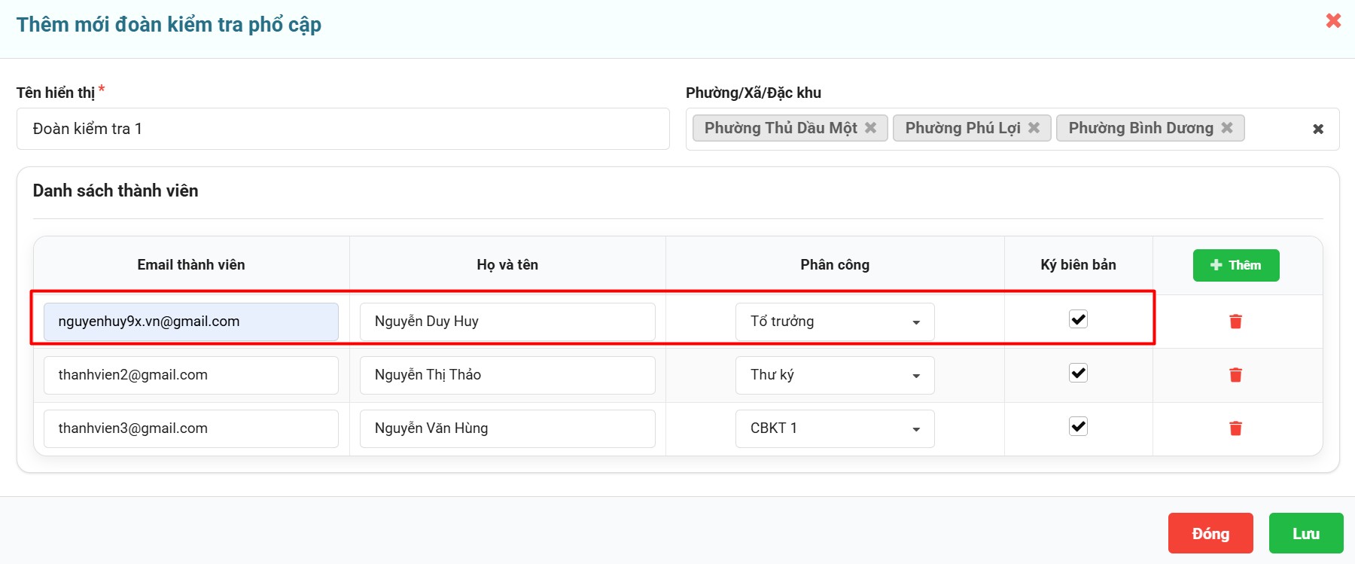Uncheck Ký biên bản for Nguyễn Duy Huy
Screen dimensions: 1355x564
coord(1078,319)
